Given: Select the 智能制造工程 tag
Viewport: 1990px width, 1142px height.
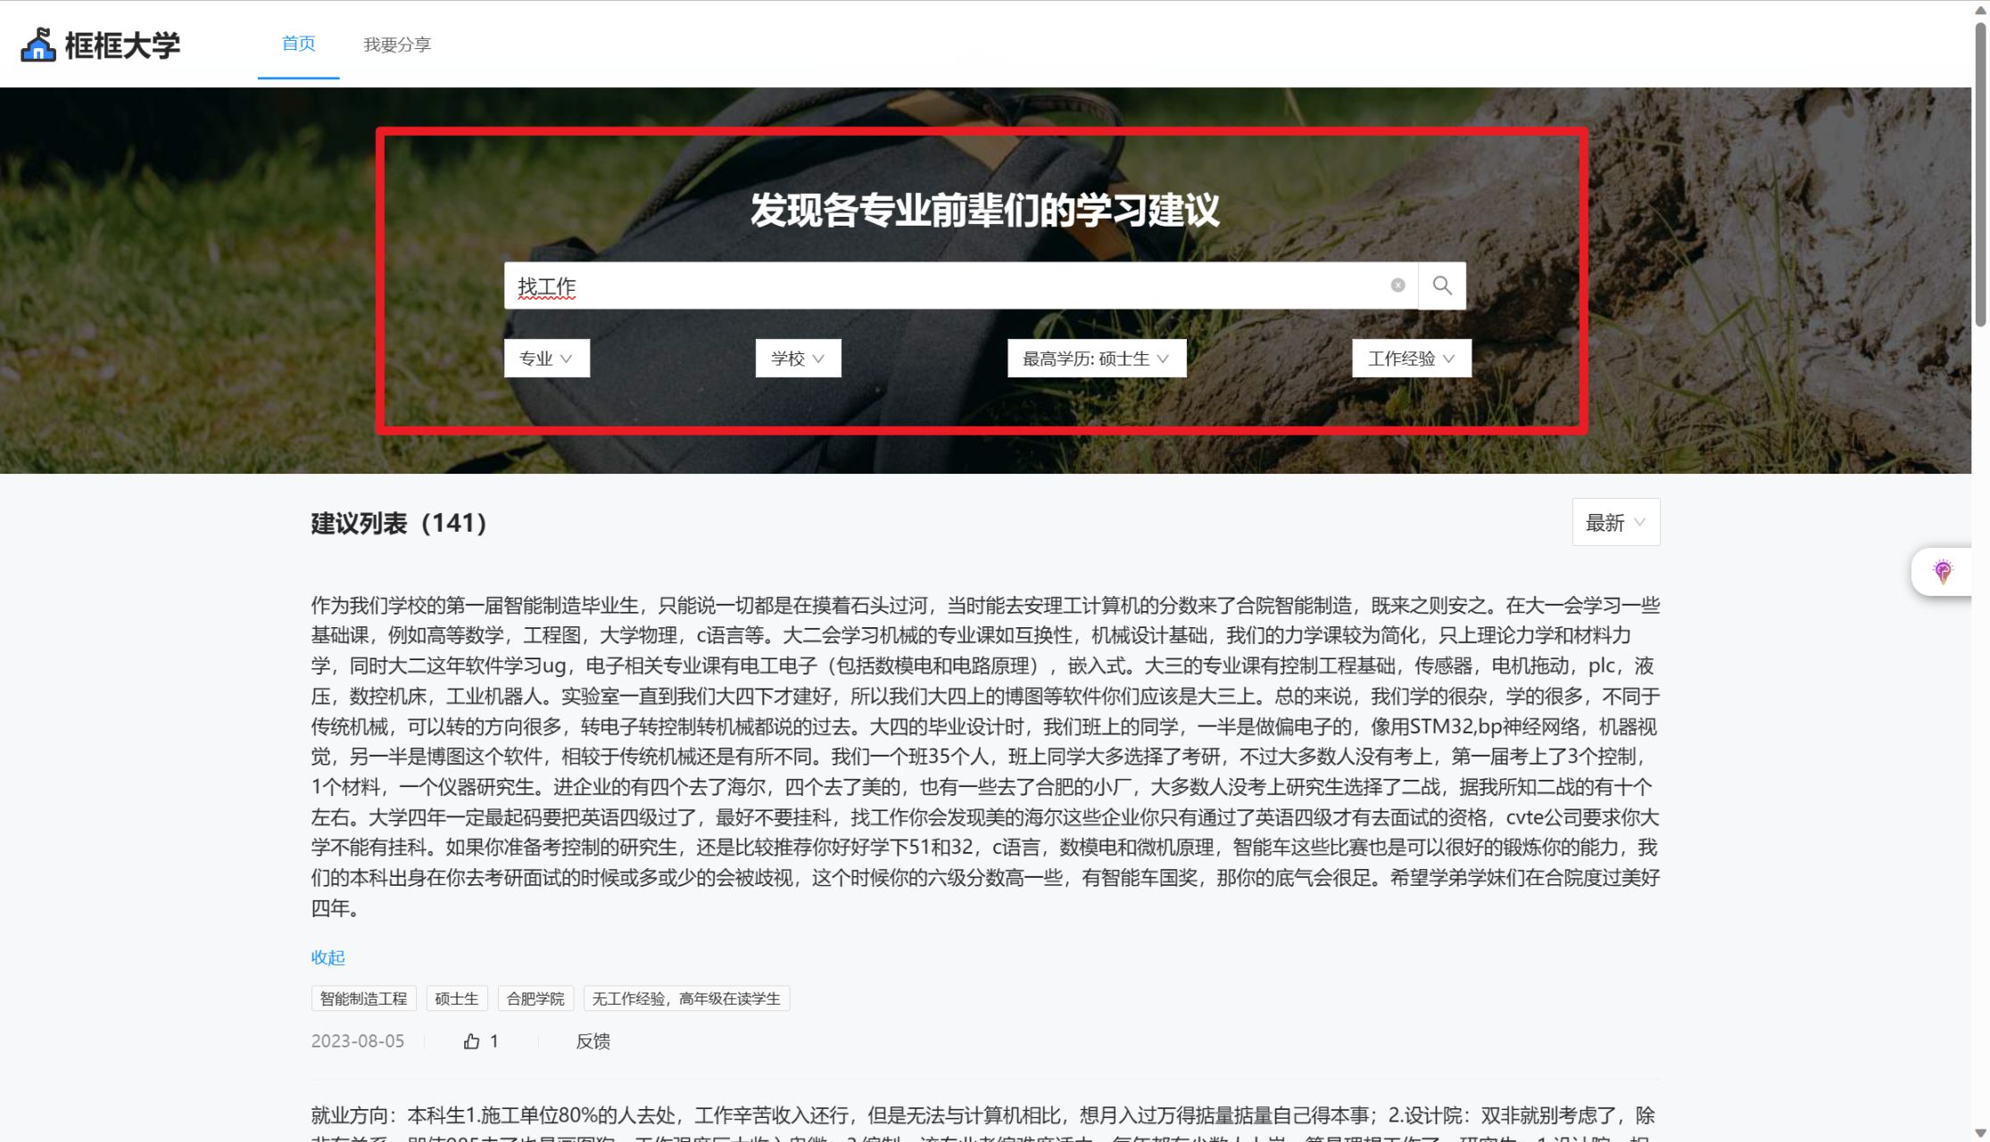Looking at the screenshot, I should (363, 998).
